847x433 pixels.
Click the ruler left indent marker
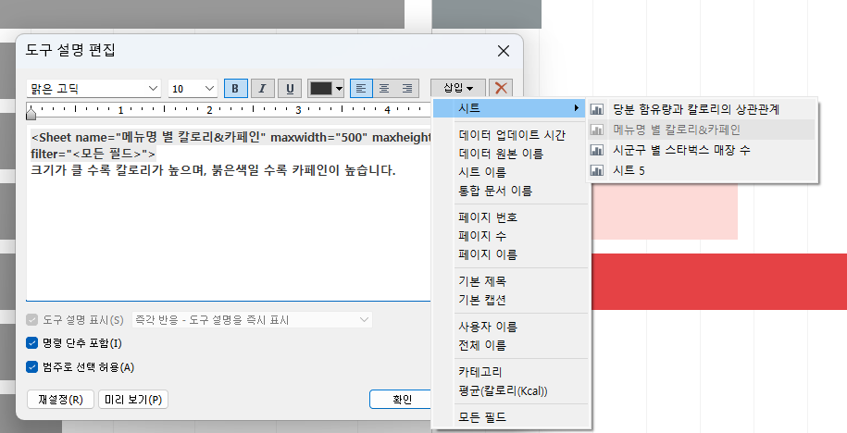(31, 112)
